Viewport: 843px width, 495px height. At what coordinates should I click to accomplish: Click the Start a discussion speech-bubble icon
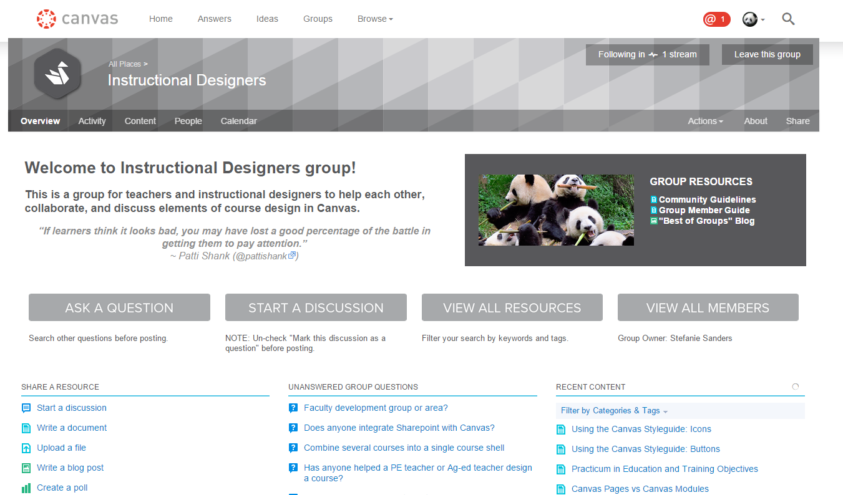point(26,408)
